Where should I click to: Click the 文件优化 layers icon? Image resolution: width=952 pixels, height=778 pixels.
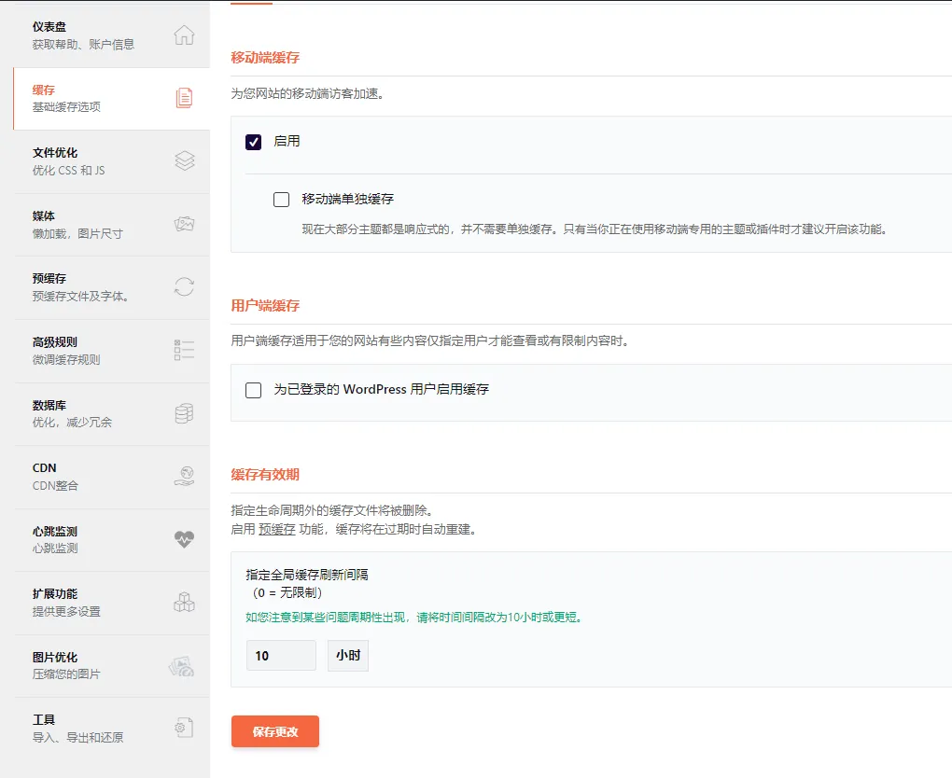click(185, 160)
